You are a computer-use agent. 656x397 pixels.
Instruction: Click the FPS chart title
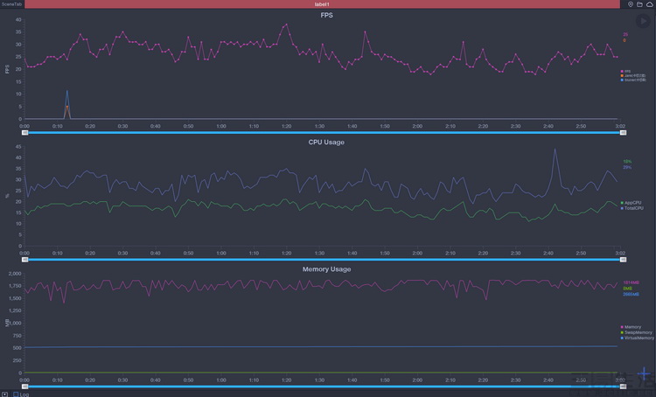pyautogui.click(x=327, y=15)
